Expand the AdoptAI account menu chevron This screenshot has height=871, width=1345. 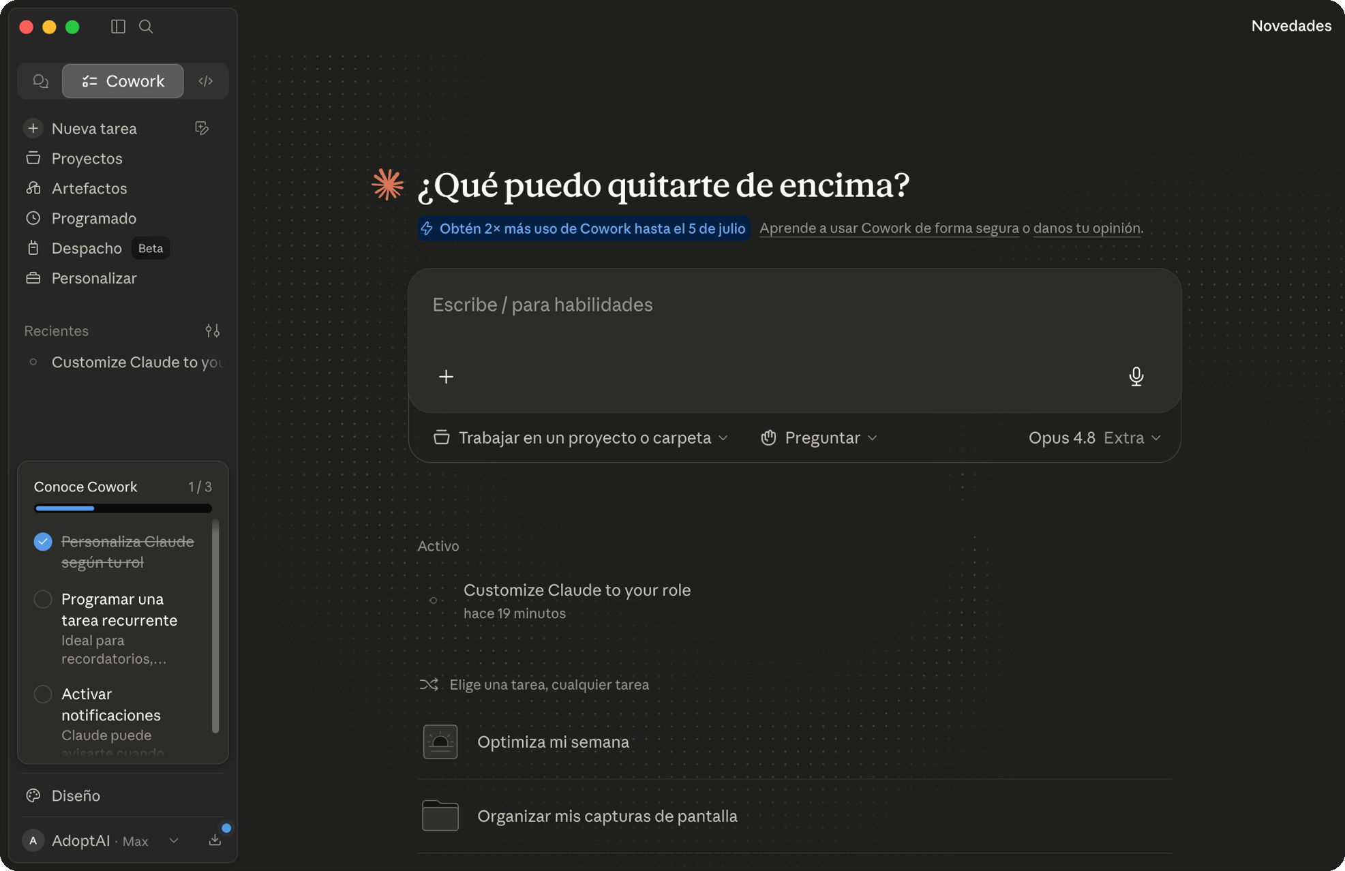tap(174, 841)
